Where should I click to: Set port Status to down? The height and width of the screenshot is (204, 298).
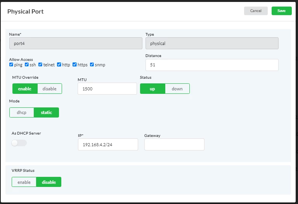(x=177, y=89)
